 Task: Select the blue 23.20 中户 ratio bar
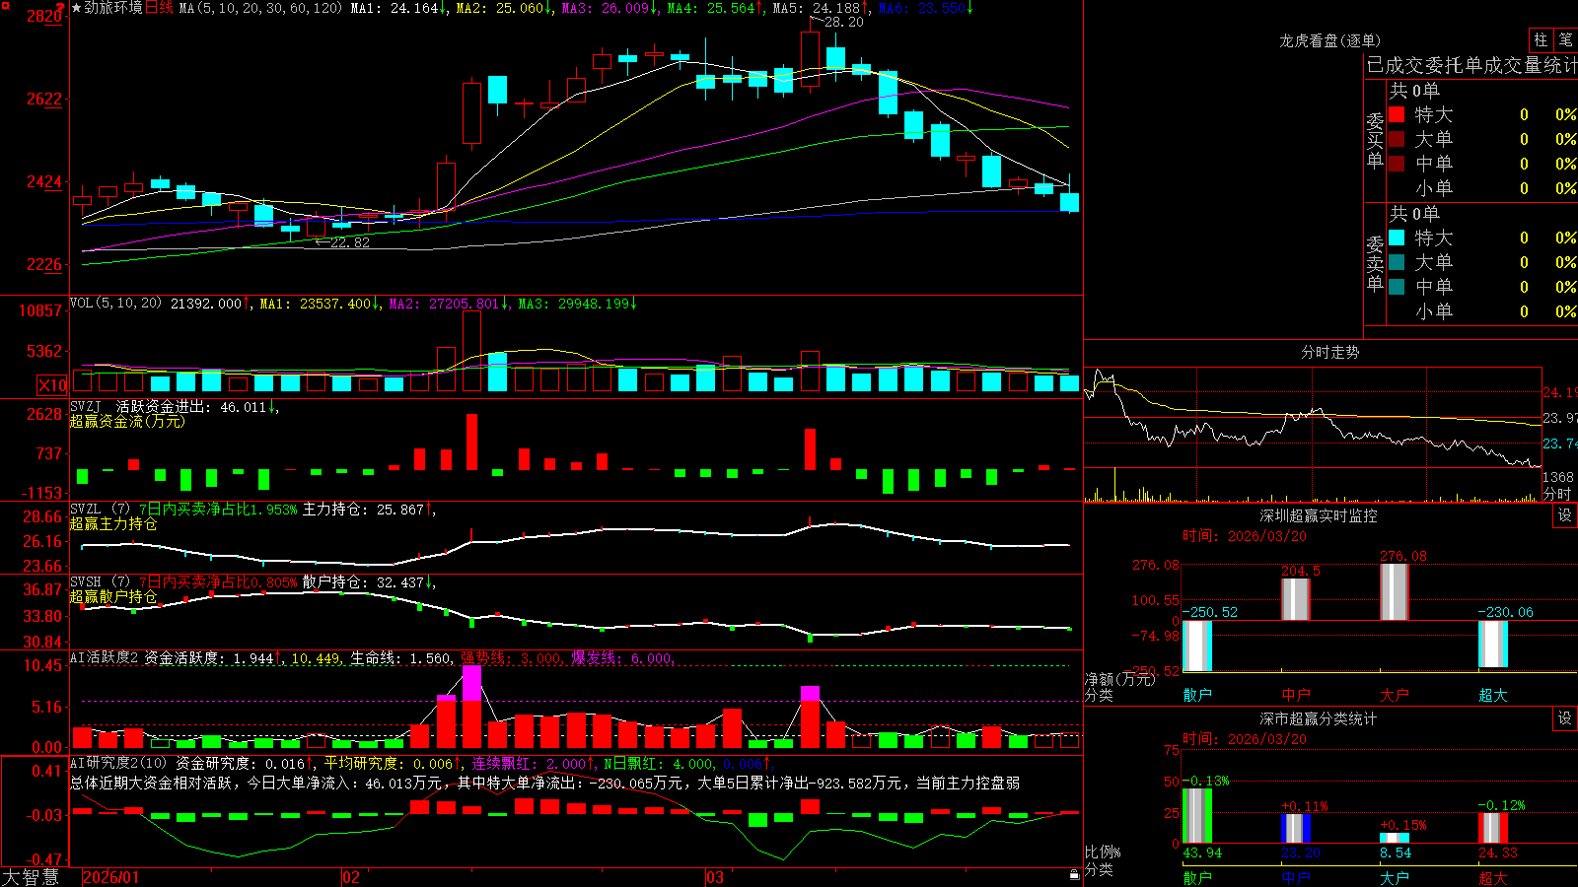(1296, 828)
